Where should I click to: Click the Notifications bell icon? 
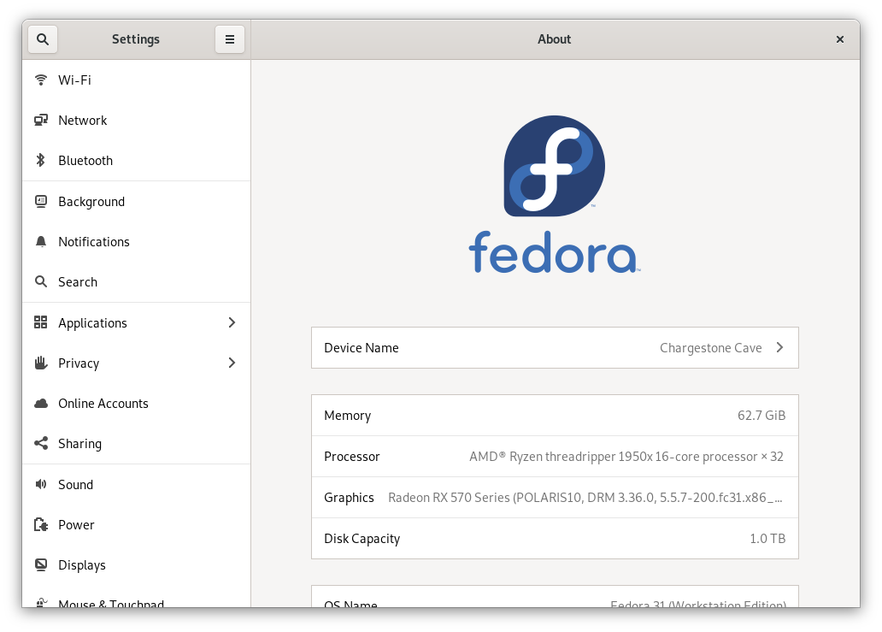(x=41, y=241)
